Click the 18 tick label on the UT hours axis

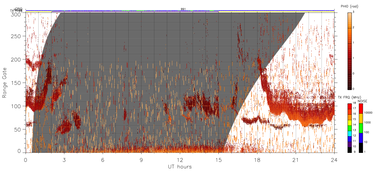pyautogui.click(x=257, y=160)
